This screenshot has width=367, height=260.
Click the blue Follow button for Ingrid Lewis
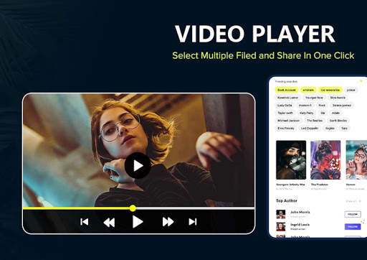[353, 227]
